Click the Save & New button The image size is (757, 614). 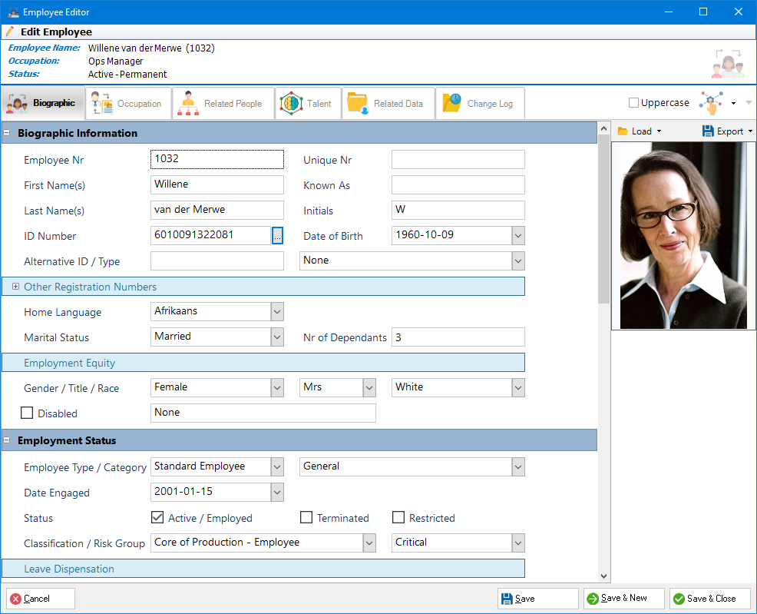click(623, 599)
